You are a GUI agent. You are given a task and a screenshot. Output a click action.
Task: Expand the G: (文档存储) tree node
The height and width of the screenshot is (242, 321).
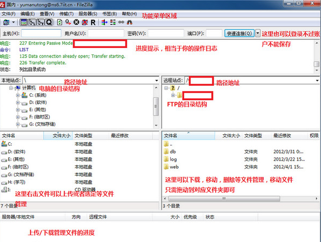click(18, 125)
